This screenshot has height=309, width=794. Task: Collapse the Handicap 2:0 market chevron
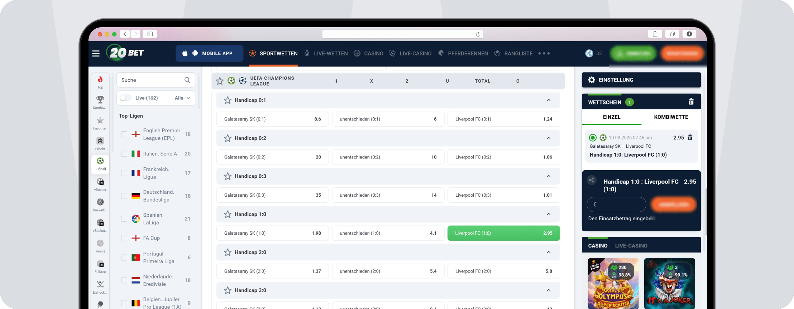click(x=549, y=252)
